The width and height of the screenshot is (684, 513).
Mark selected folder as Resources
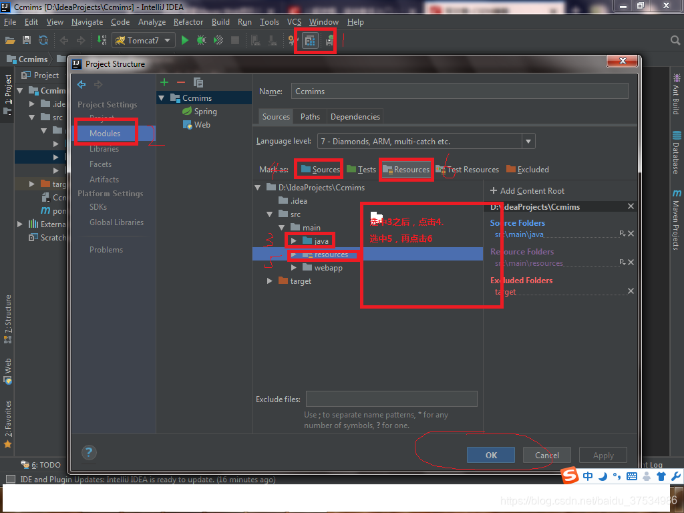pyautogui.click(x=406, y=169)
